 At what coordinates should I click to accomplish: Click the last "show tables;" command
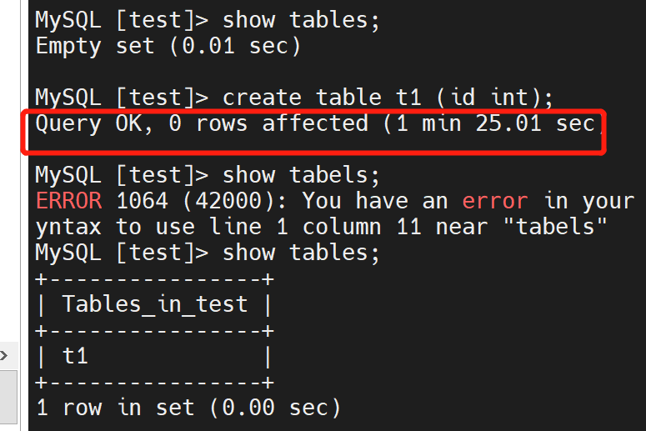[301, 252]
